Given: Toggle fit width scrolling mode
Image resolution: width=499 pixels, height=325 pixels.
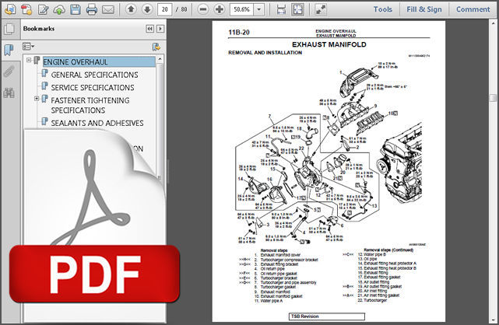Looking at the screenshot, I should [281, 9].
